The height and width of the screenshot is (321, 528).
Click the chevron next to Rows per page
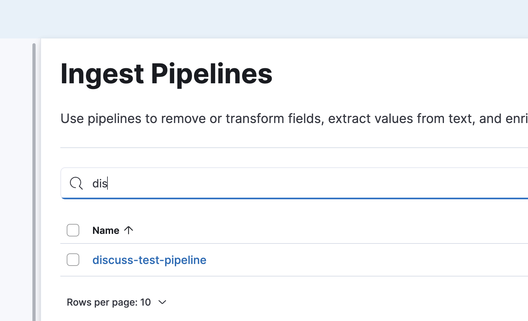[163, 302]
